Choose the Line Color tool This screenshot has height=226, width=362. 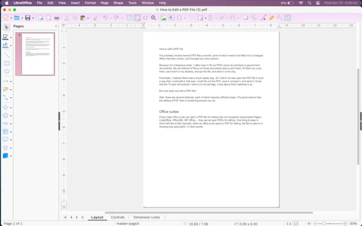tap(5, 37)
